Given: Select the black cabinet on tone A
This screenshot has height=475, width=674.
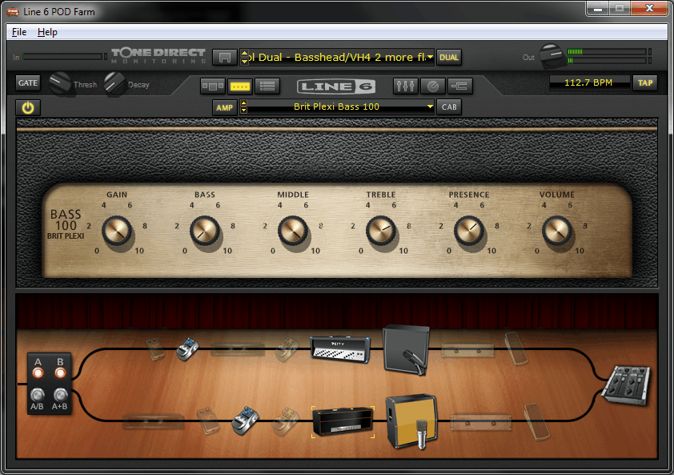Looking at the screenshot, I should (x=406, y=350).
